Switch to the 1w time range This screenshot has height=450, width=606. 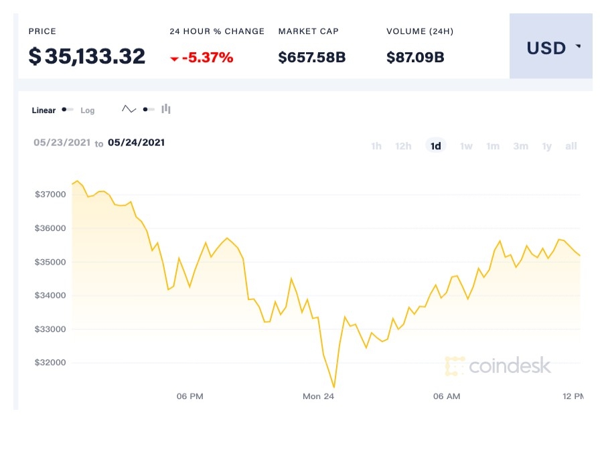466,145
